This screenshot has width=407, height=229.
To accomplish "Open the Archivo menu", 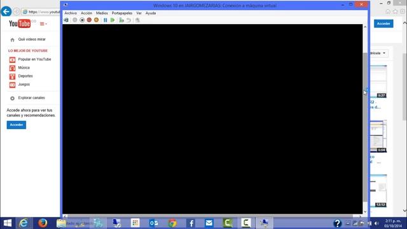I will point(71,13).
